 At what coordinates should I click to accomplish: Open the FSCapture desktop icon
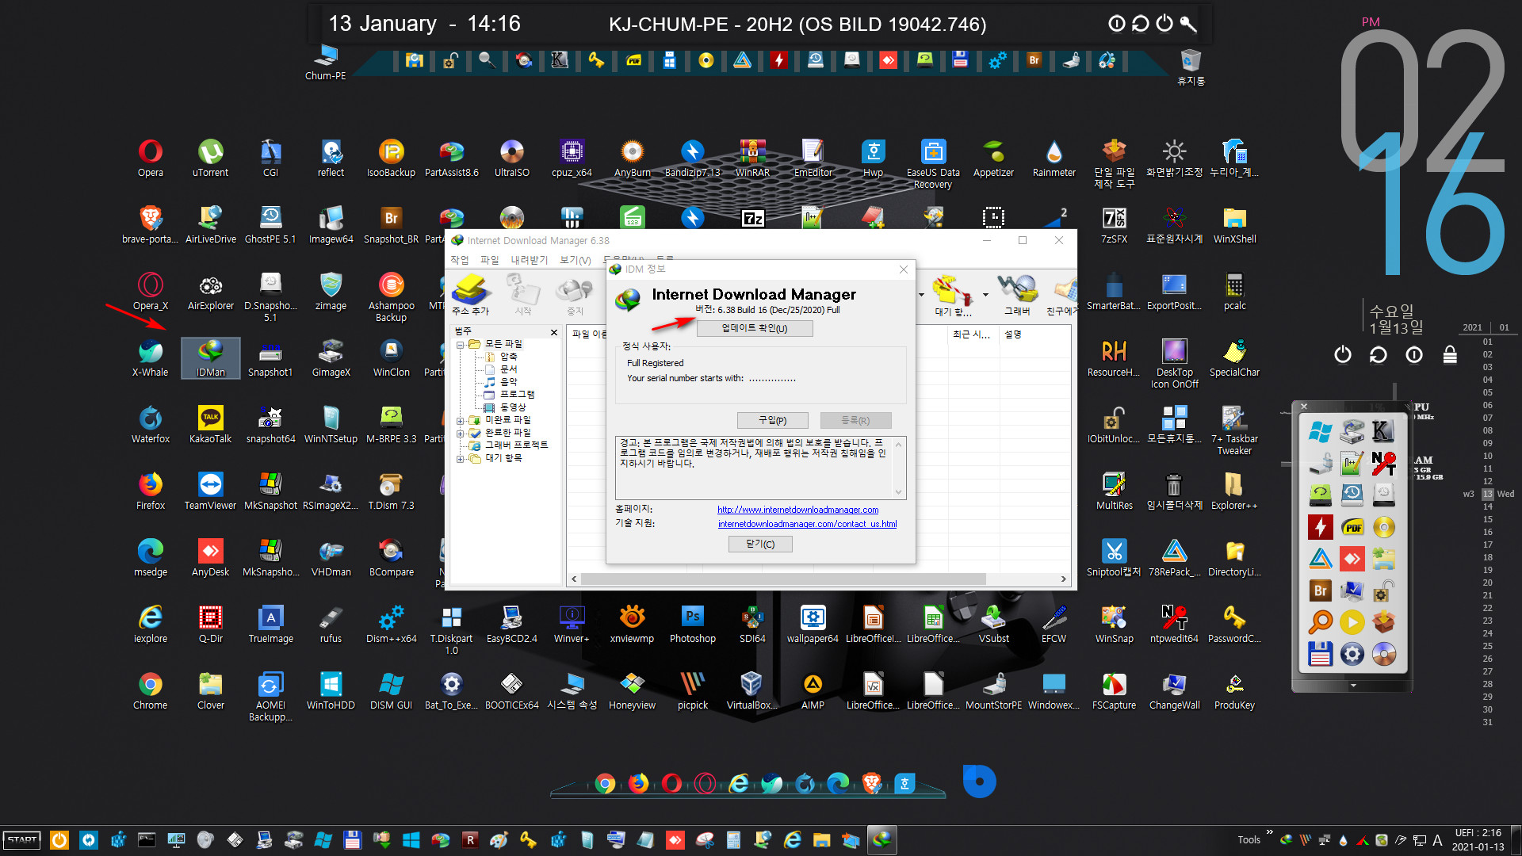(1114, 691)
